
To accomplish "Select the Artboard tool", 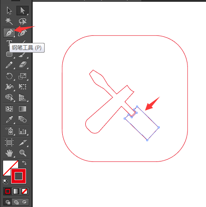I will pyautogui.click(x=9, y=142).
